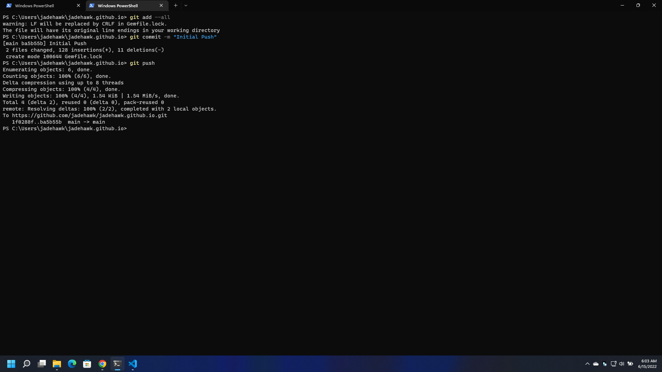
Task: Open the Windows Start menu
Action: click(x=11, y=364)
